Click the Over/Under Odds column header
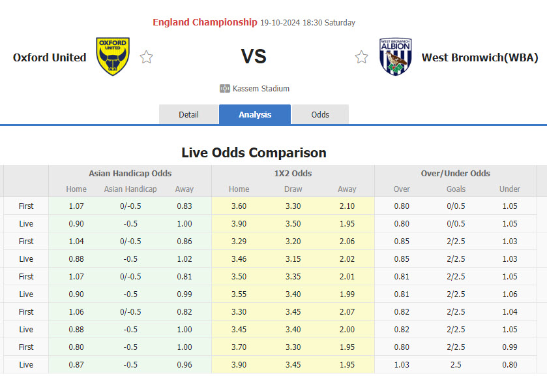547x378 pixels. coord(455,174)
